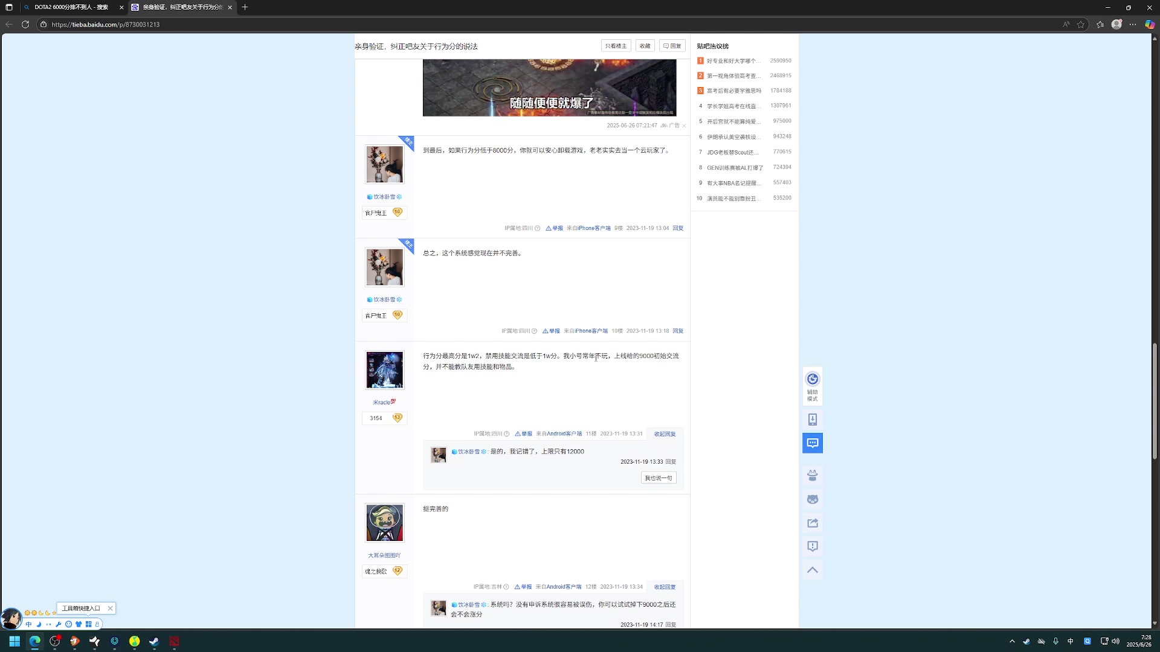The width and height of the screenshot is (1160, 652).
Task: Click the download app icon in side toolbar
Action: [813, 420]
